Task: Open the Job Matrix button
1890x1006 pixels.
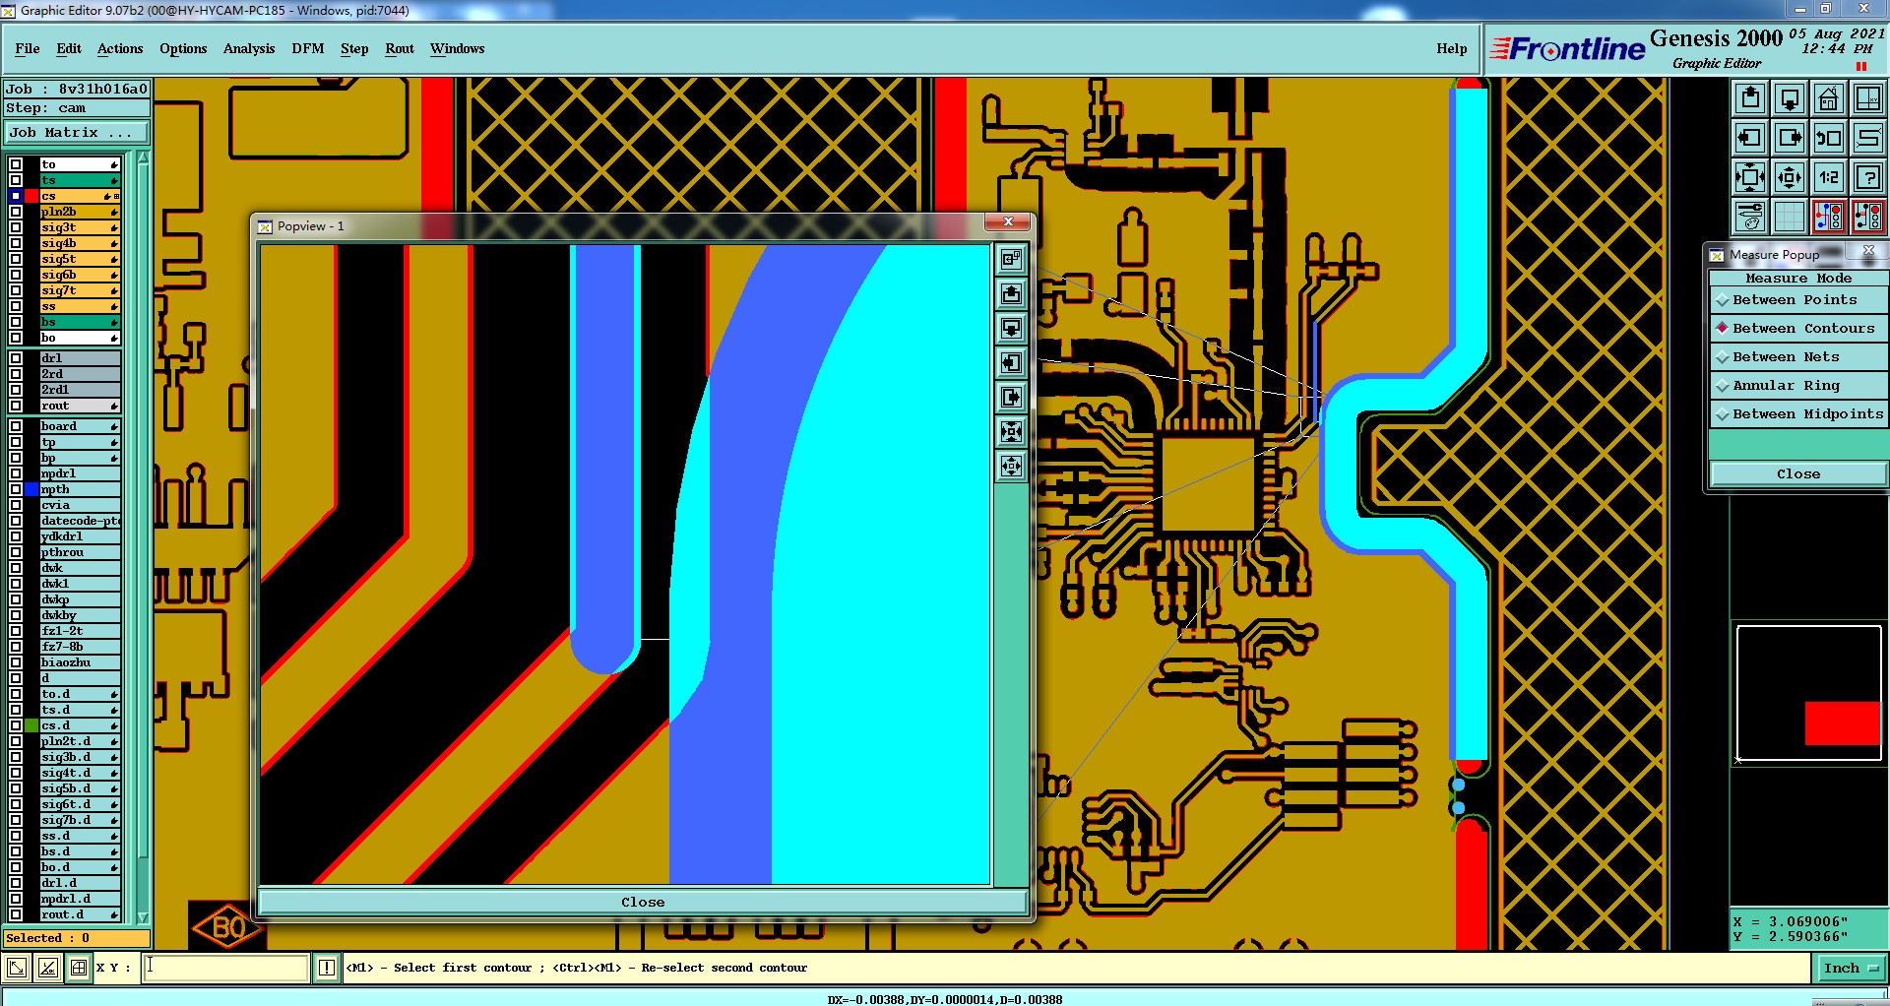Action: pos(77,132)
